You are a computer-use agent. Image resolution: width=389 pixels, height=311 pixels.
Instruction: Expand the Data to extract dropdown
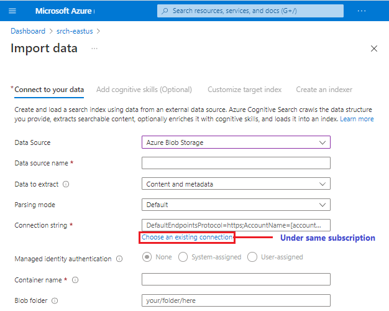236,184
